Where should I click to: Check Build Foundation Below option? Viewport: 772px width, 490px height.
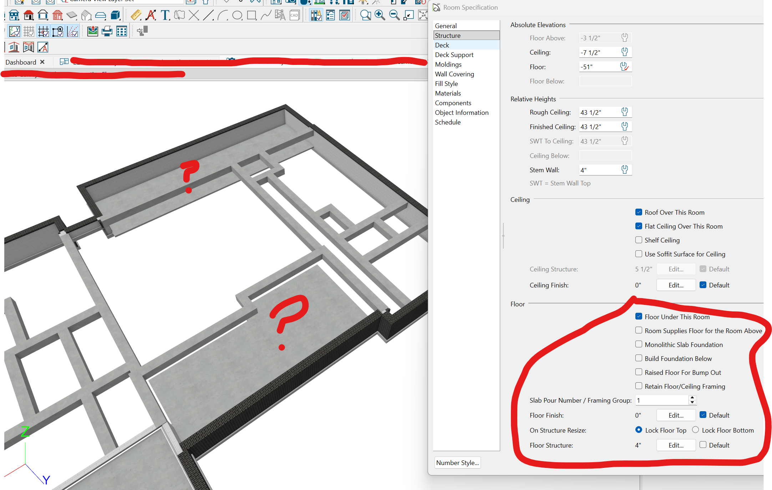[639, 358]
